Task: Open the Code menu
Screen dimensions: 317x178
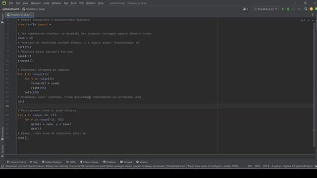Action: [46, 3]
